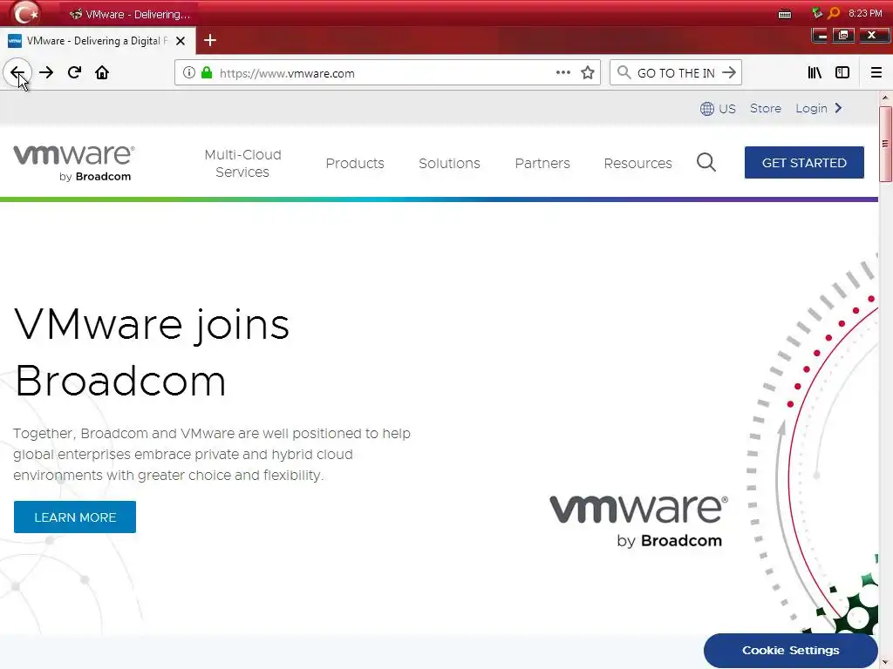The height and width of the screenshot is (669, 893).
Task: Open VMware site search magnifier
Action: pyautogui.click(x=706, y=163)
